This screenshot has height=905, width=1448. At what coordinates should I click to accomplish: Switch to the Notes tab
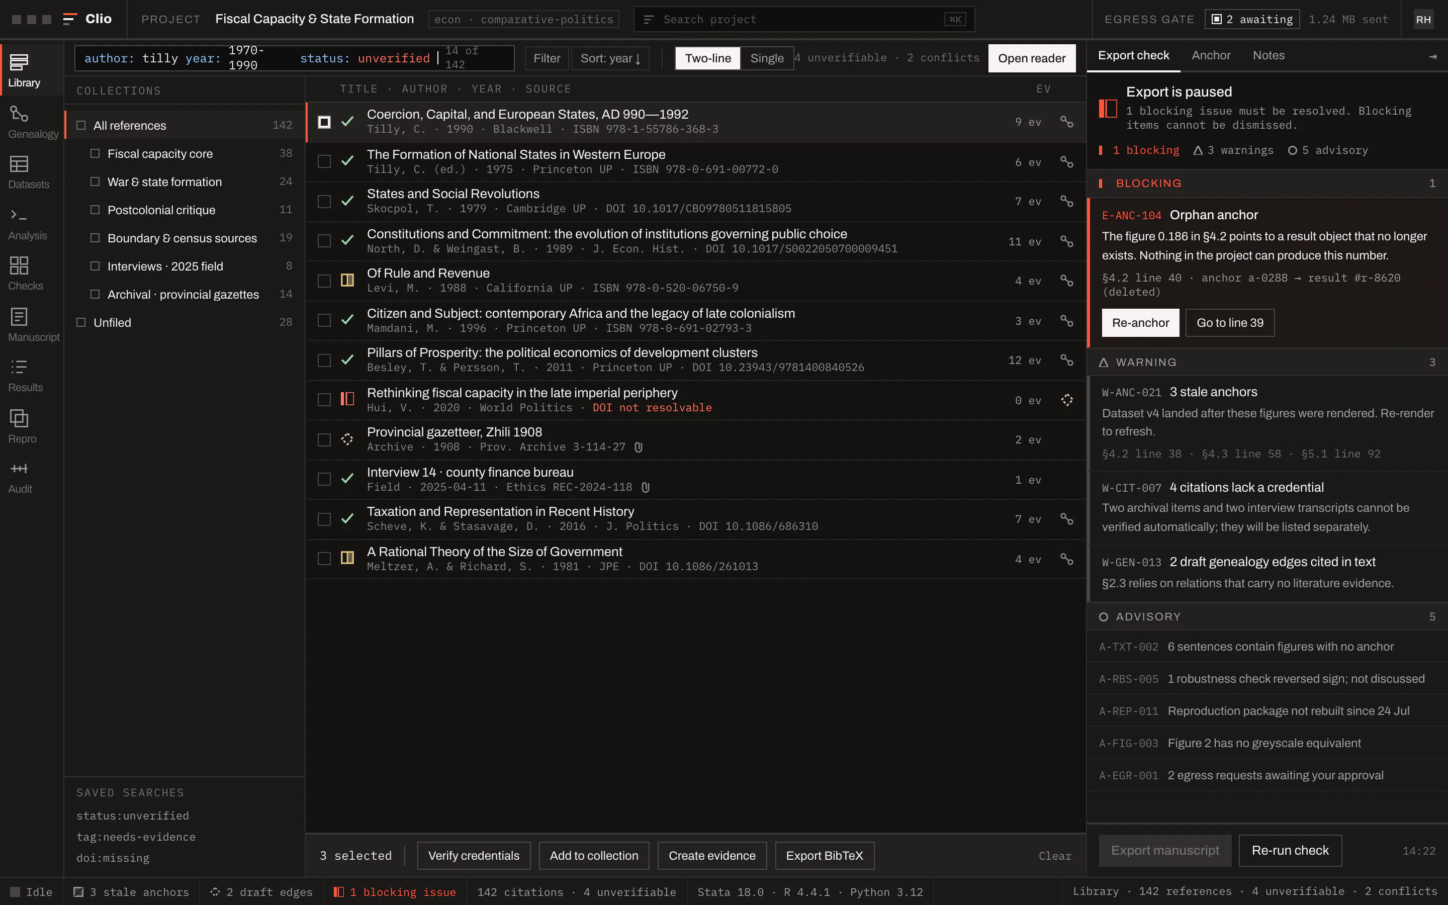[1269, 56]
